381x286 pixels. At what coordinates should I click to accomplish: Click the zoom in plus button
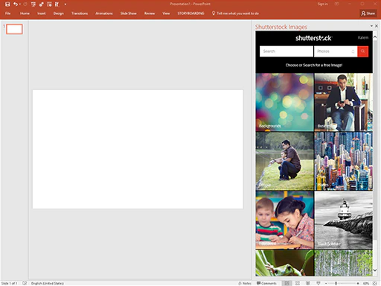click(x=358, y=283)
